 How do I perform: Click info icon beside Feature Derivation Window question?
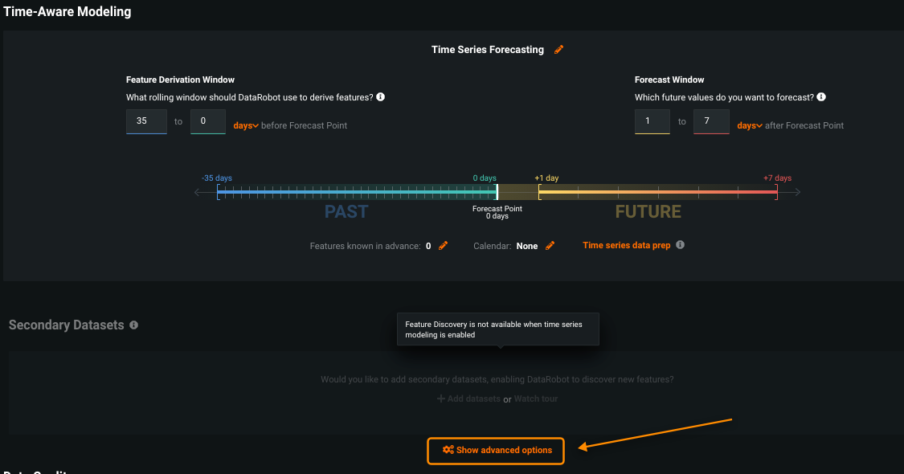tap(381, 97)
